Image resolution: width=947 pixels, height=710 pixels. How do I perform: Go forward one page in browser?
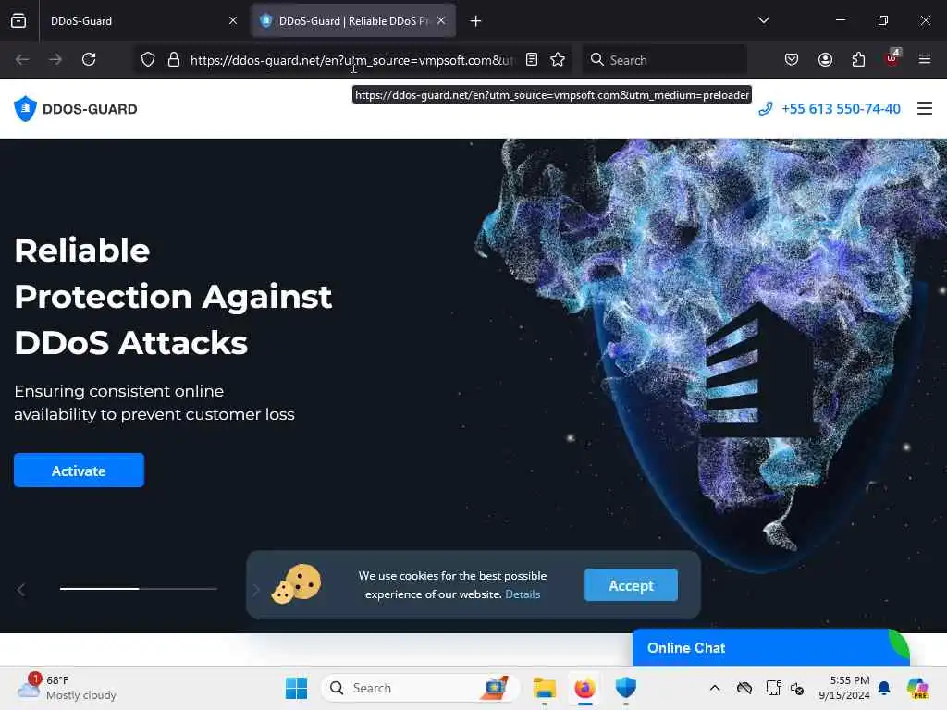[55, 60]
